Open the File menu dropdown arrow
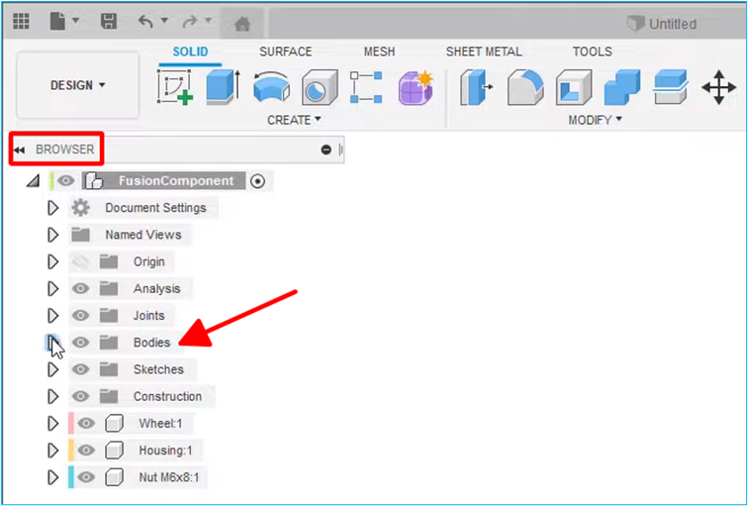 click(x=75, y=21)
